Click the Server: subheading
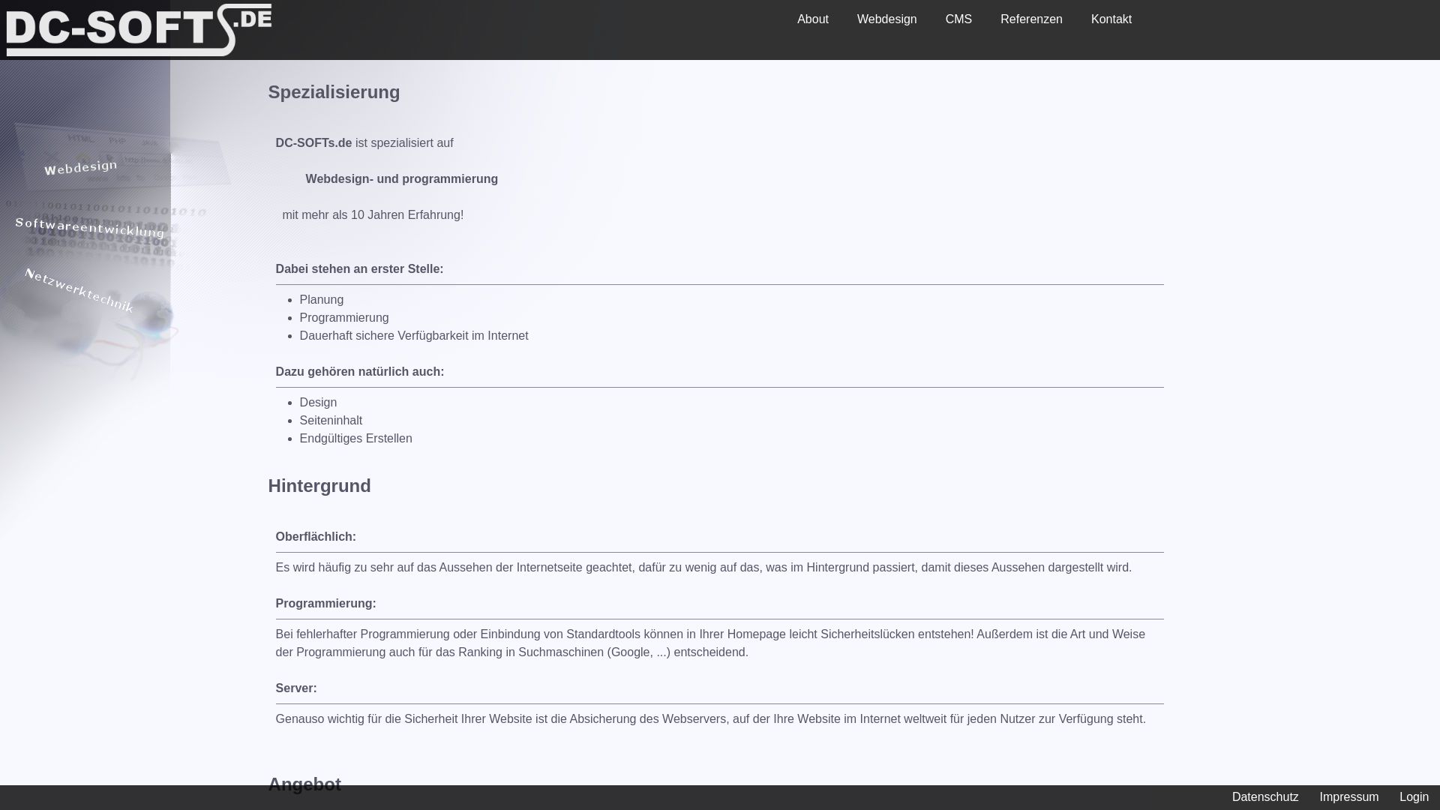This screenshot has width=1440, height=810. pos(295,688)
